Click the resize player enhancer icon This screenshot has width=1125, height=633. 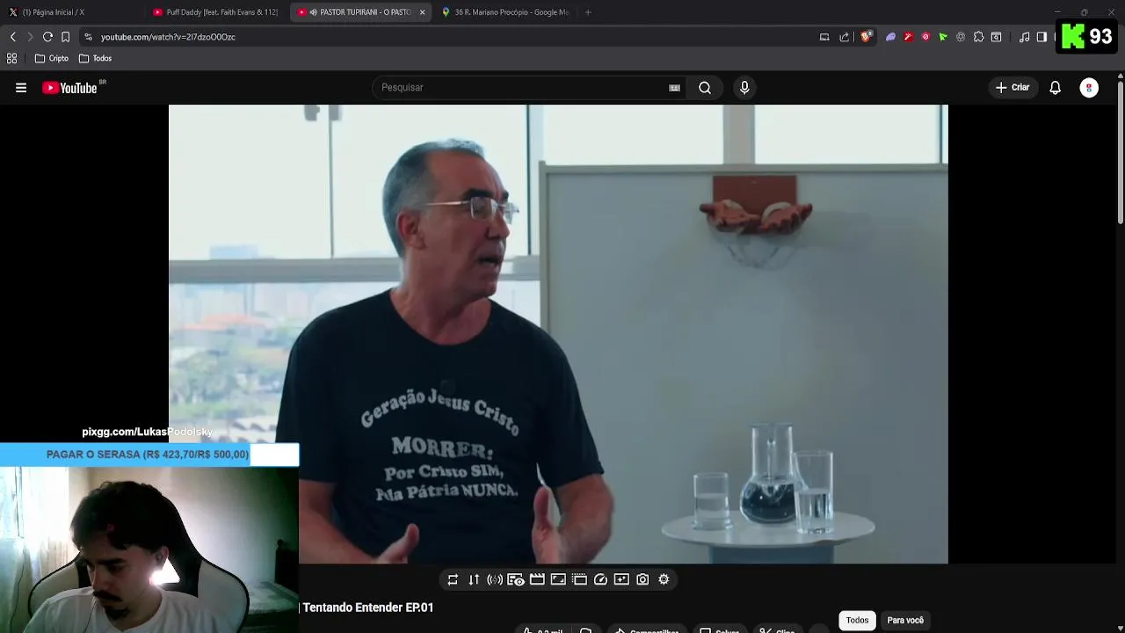click(558, 579)
